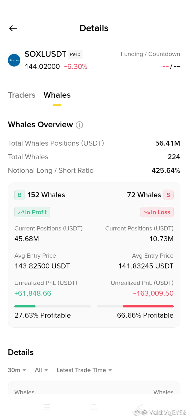Tap the back arrow icon
This screenshot has width=188, height=419.
click(x=13, y=28)
